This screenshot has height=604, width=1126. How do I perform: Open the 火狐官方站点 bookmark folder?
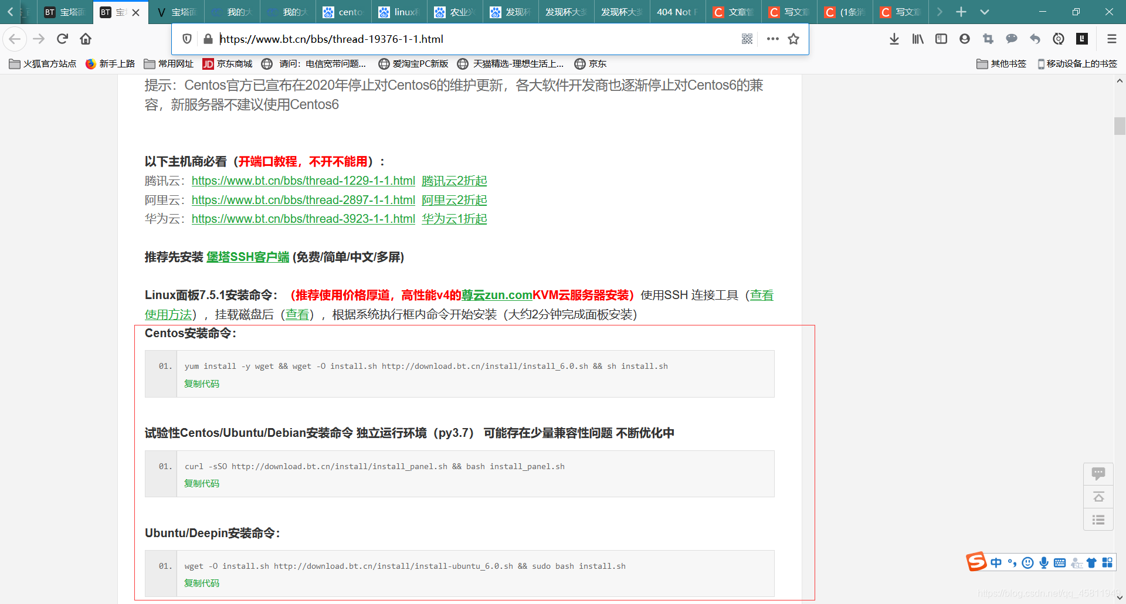[43, 63]
